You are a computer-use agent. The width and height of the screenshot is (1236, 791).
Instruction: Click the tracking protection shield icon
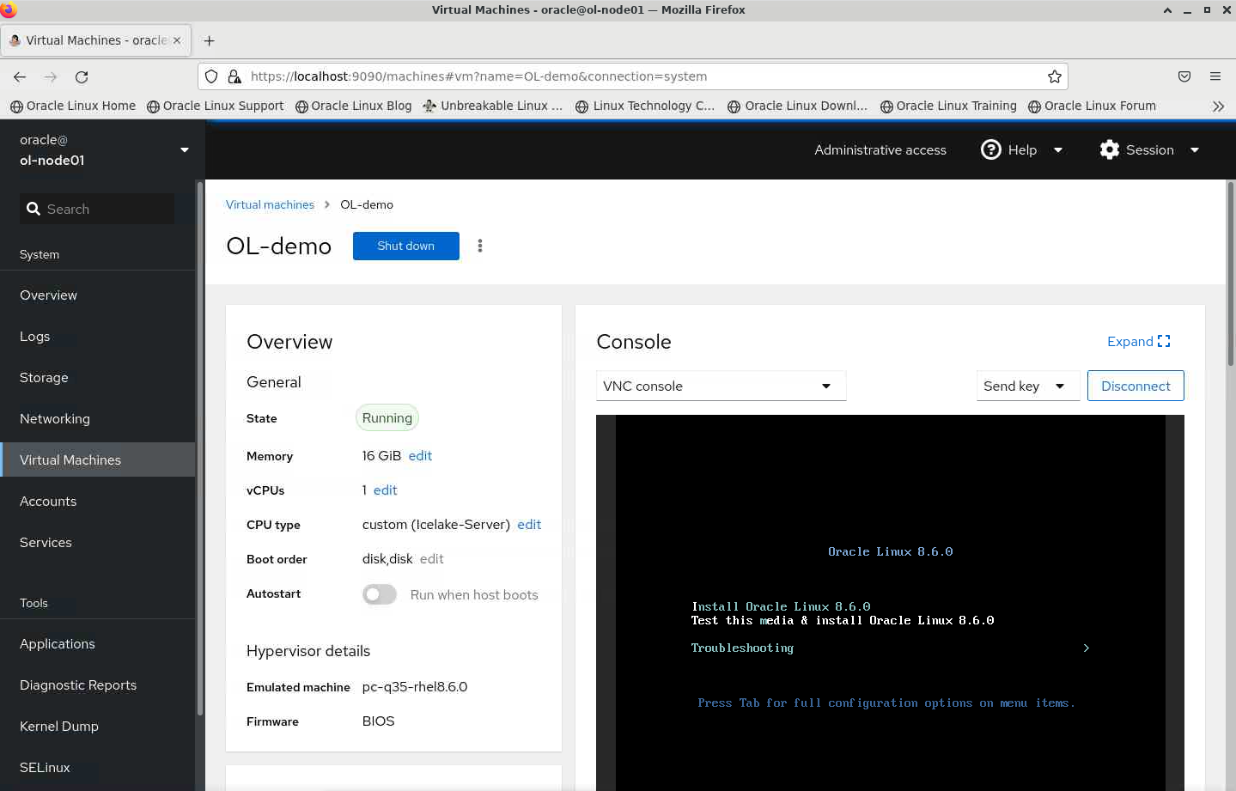pyautogui.click(x=211, y=76)
